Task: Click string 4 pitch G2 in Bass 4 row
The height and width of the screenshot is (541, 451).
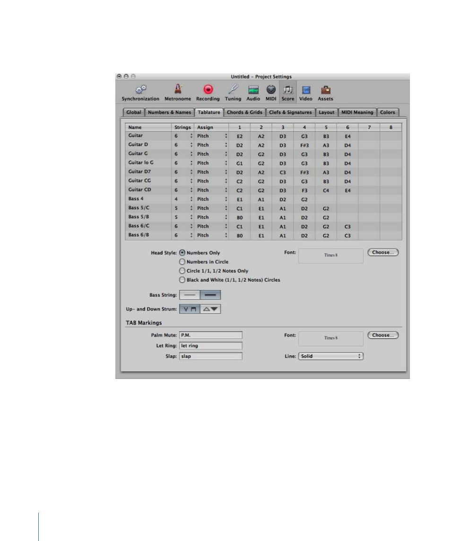Action: [304, 199]
